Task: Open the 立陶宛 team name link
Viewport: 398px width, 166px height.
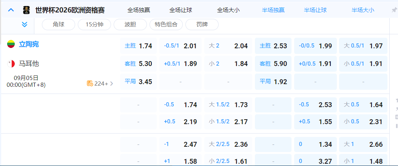Action: pyautogui.click(x=29, y=44)
